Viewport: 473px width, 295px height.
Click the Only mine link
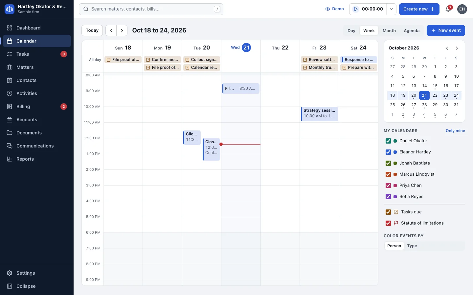[455, 131]
